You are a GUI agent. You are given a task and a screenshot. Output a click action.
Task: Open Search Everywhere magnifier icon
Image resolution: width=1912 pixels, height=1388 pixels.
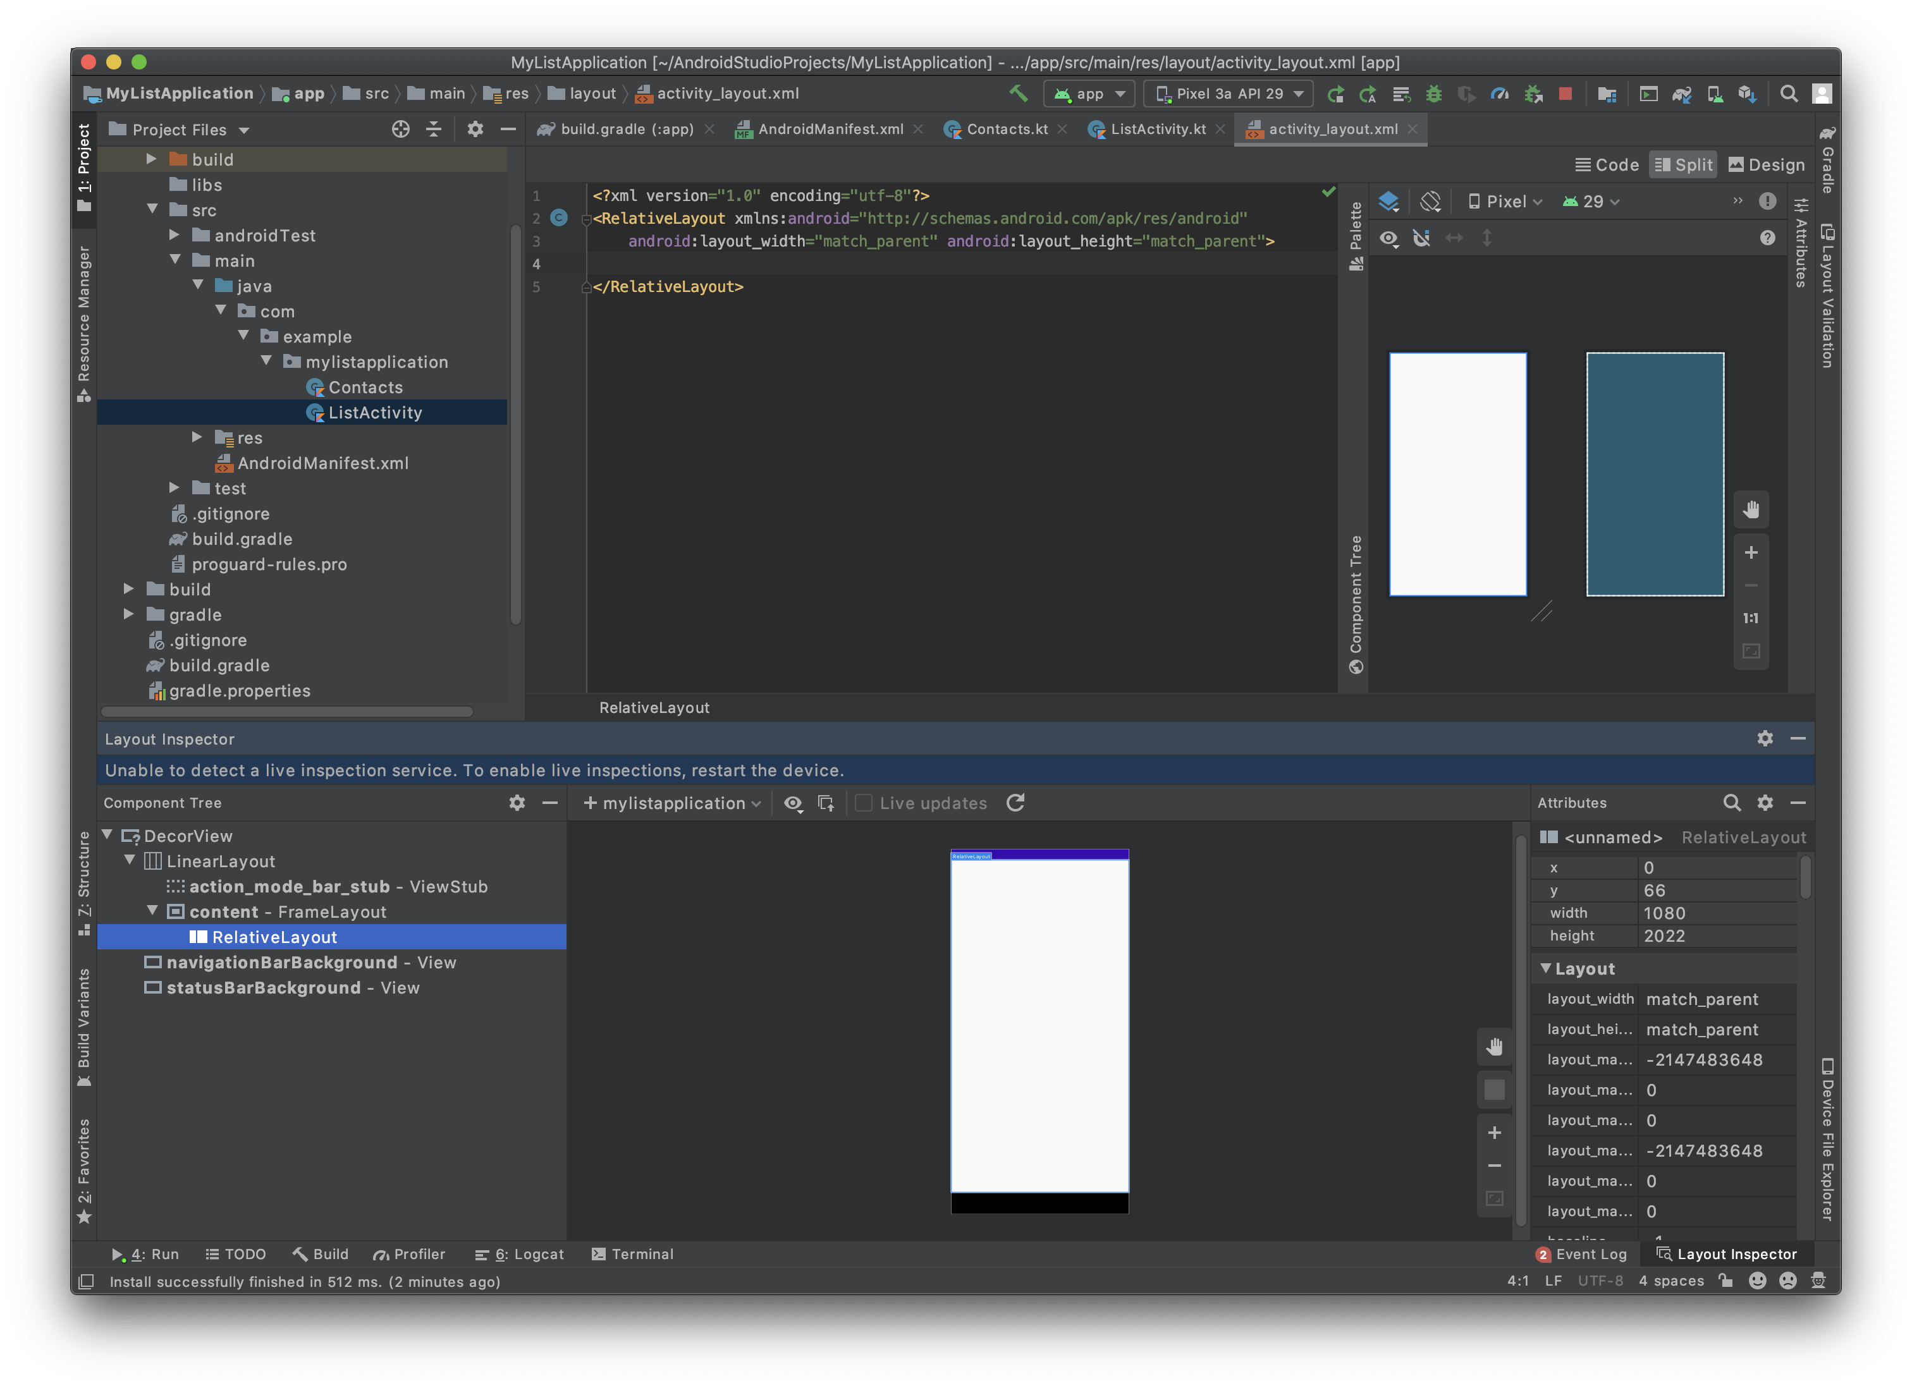(x=1788, y=94)
